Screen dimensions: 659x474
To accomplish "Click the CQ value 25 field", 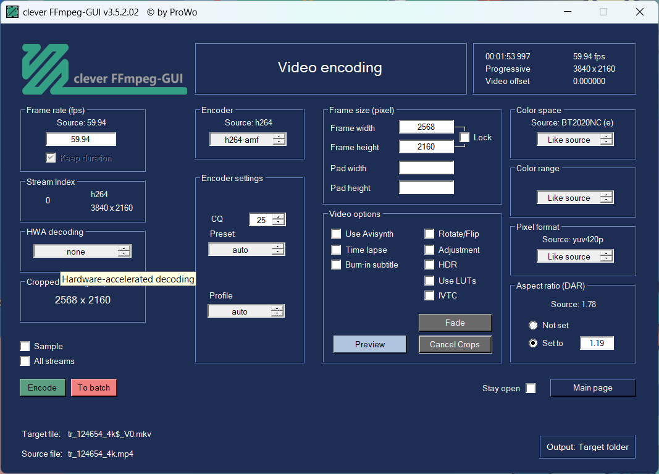I will (x=261, y=219).
